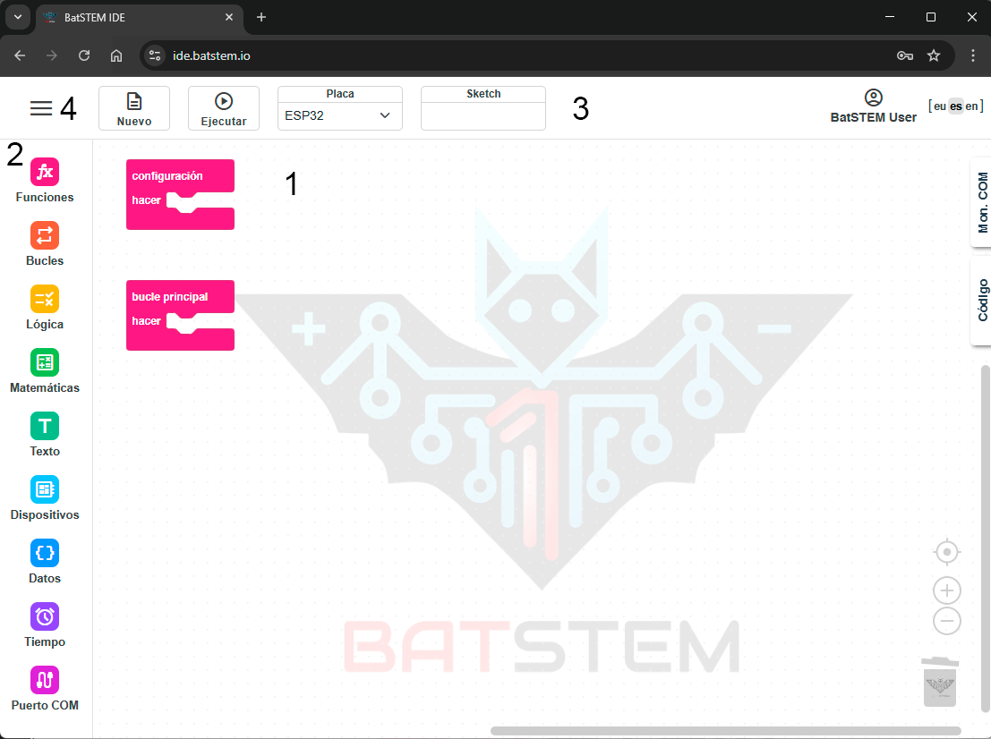Select the Texto category icon

[x=45, y=426]
